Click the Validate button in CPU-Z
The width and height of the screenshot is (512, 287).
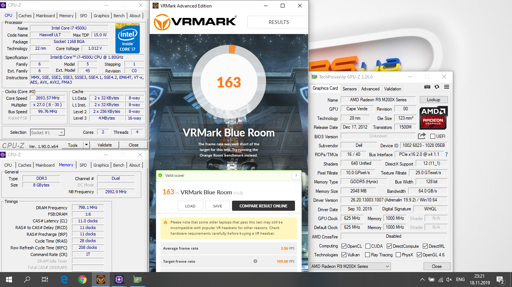105,145
